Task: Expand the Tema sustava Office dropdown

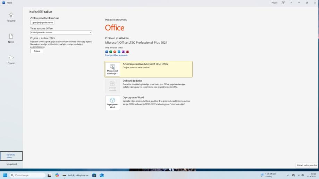Action: [61, 33]
